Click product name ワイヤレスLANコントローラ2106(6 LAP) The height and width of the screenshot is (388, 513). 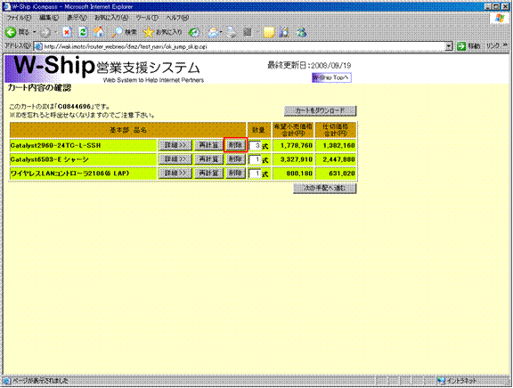pos(70,174)
